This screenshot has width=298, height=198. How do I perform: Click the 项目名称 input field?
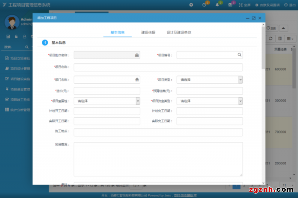tap(158, 67)
